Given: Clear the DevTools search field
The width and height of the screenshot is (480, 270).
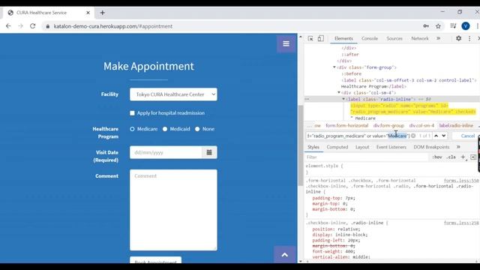Looking at the screenshot, I should point(413,136).
